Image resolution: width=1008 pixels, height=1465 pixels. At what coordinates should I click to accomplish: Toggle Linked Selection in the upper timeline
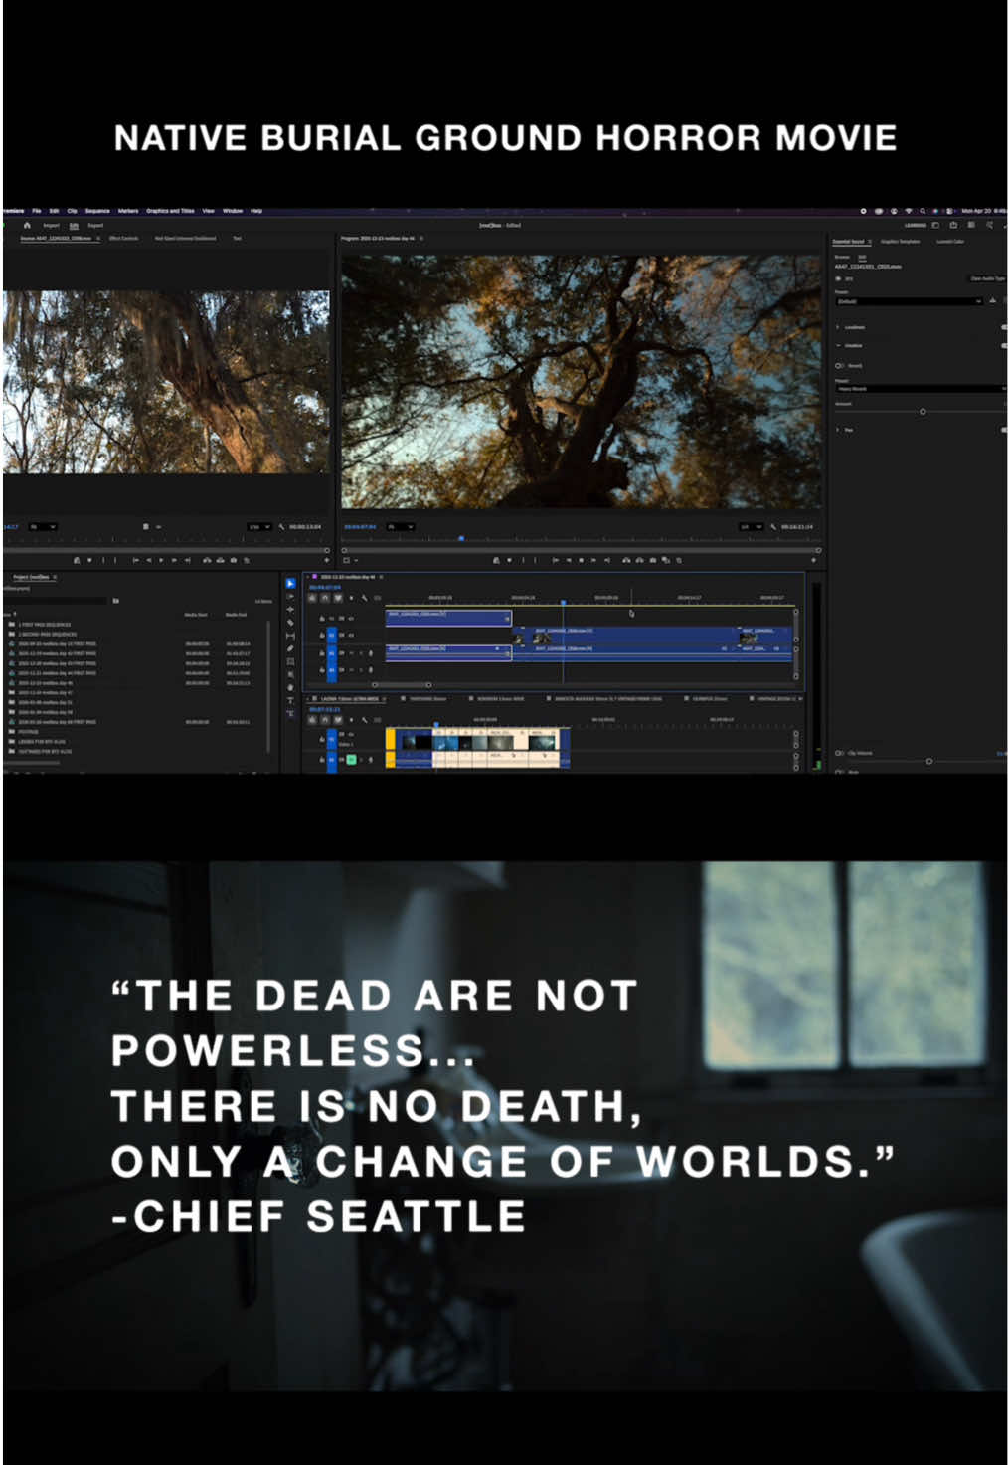click(338, 597)
